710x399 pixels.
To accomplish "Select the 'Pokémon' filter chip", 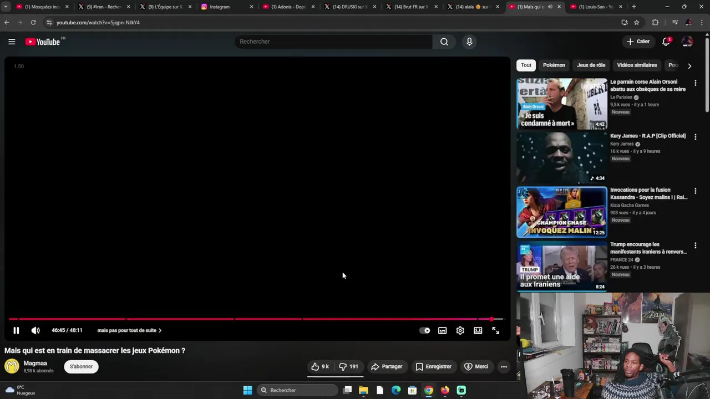I will [x=554, y=65].
